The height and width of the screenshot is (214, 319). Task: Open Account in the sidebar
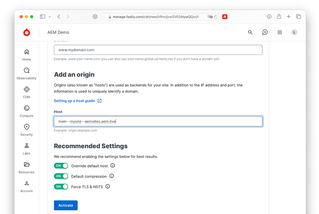pyautogui.click(x=26, y=186)
